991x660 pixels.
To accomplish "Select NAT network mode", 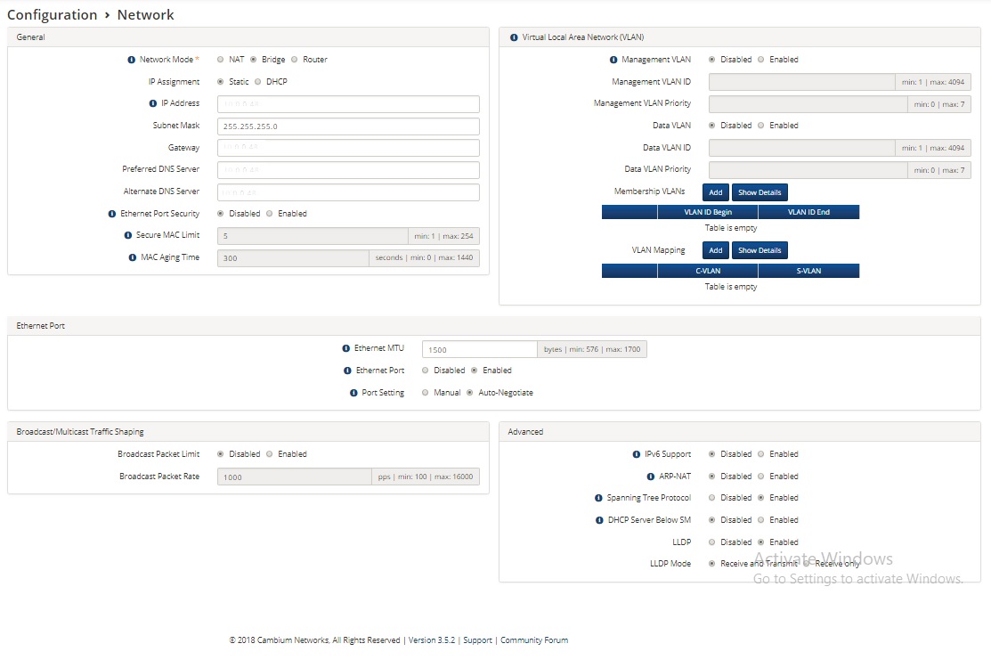I will [221, 60].
